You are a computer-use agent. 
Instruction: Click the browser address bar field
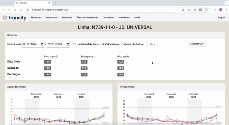click(102, 10)
